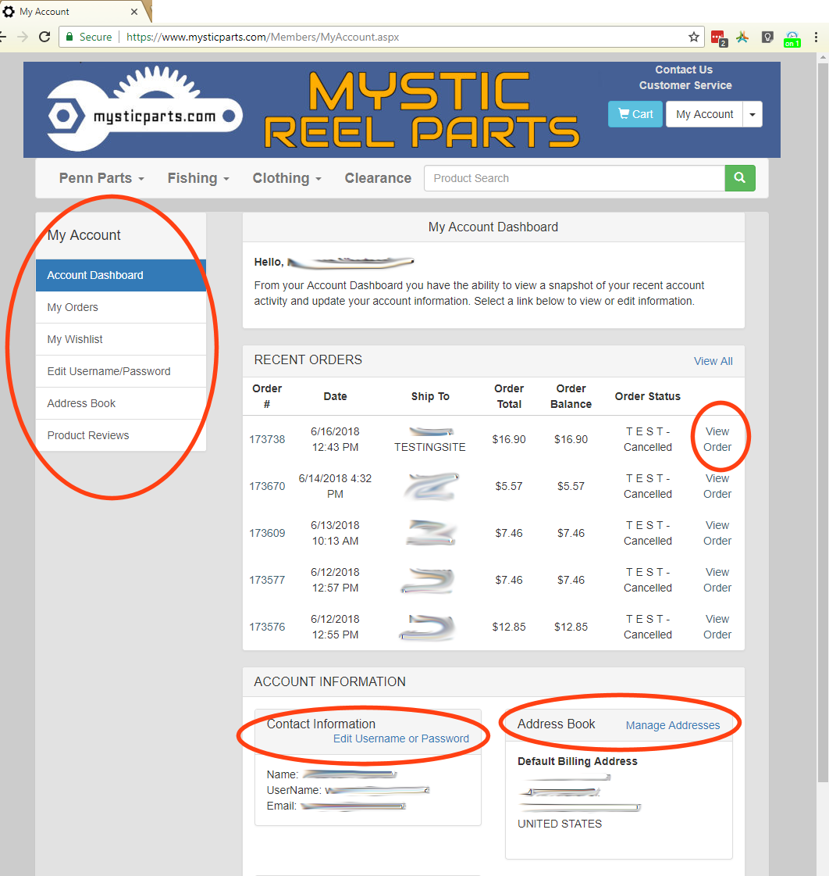Select My Orders in the sidebar

[x=73, y=307]
